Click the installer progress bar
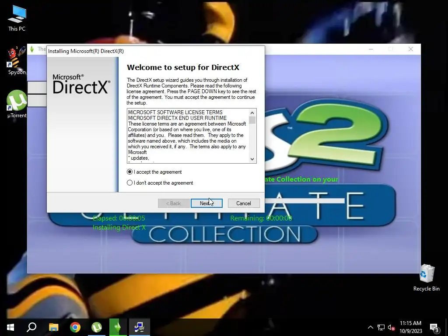 coord(304,201)
